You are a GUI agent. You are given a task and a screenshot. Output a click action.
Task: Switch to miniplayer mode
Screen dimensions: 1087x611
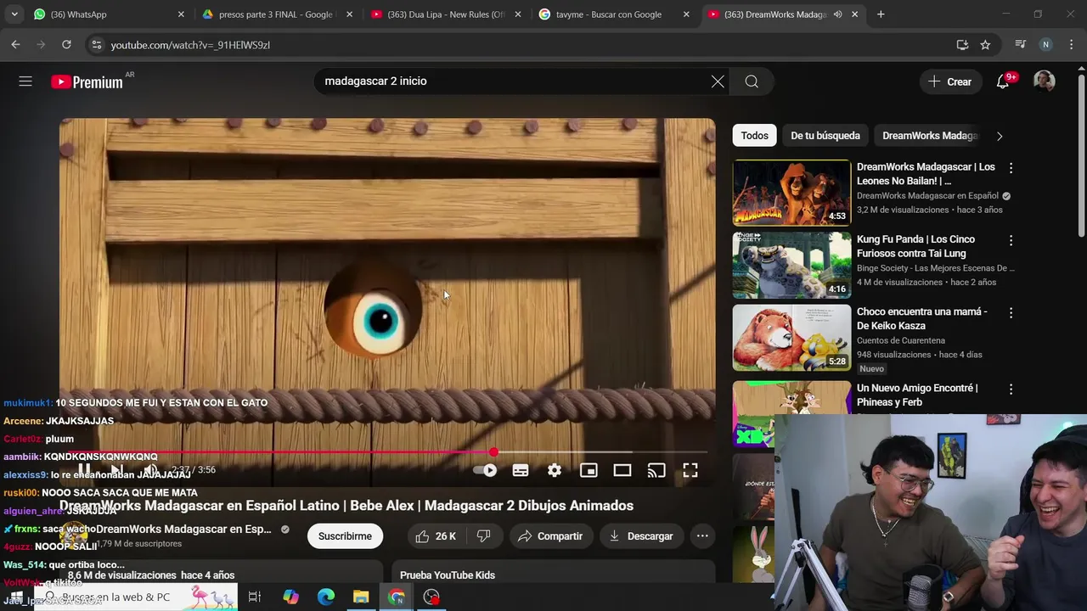[x=589, y=470]
